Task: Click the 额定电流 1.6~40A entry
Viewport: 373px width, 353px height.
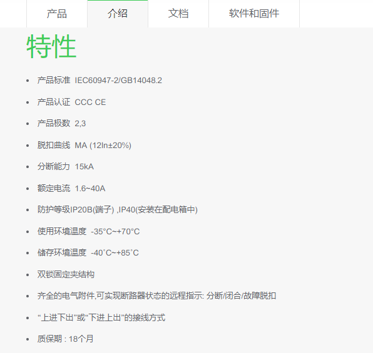Action: coord(71,189)
